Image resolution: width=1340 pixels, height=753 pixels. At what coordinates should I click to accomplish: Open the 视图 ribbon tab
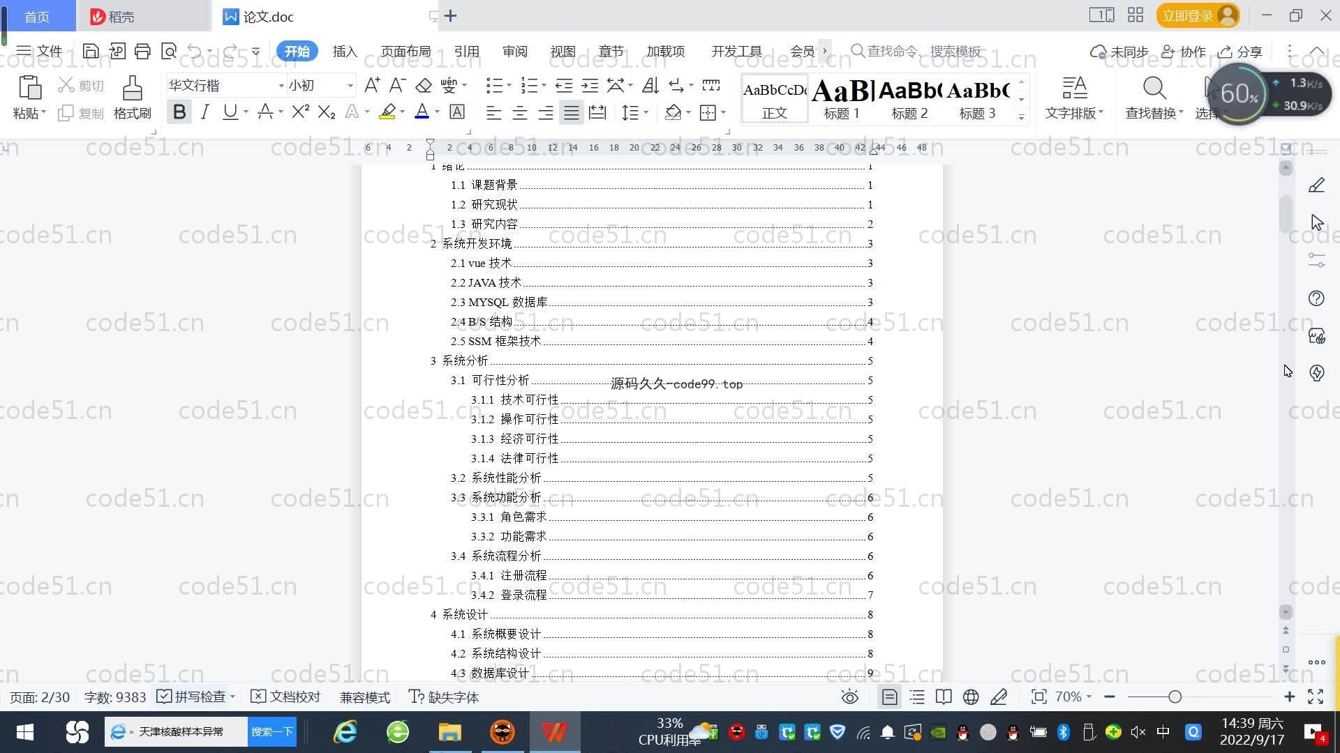(x=563, y=51)
